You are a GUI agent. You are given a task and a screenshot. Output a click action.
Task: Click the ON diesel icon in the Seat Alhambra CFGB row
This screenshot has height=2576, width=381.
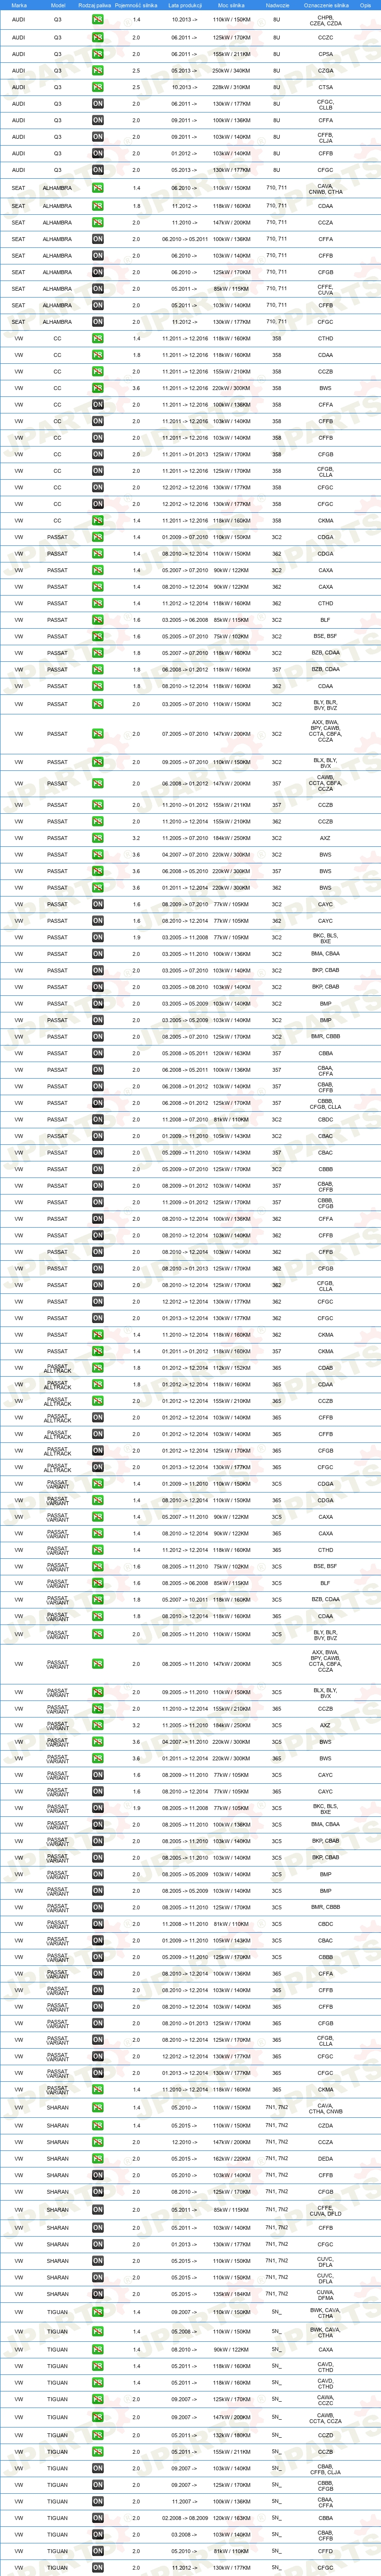pos(98,272)
